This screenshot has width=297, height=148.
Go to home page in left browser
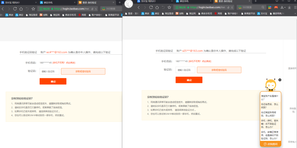click(x=21, y=9)
